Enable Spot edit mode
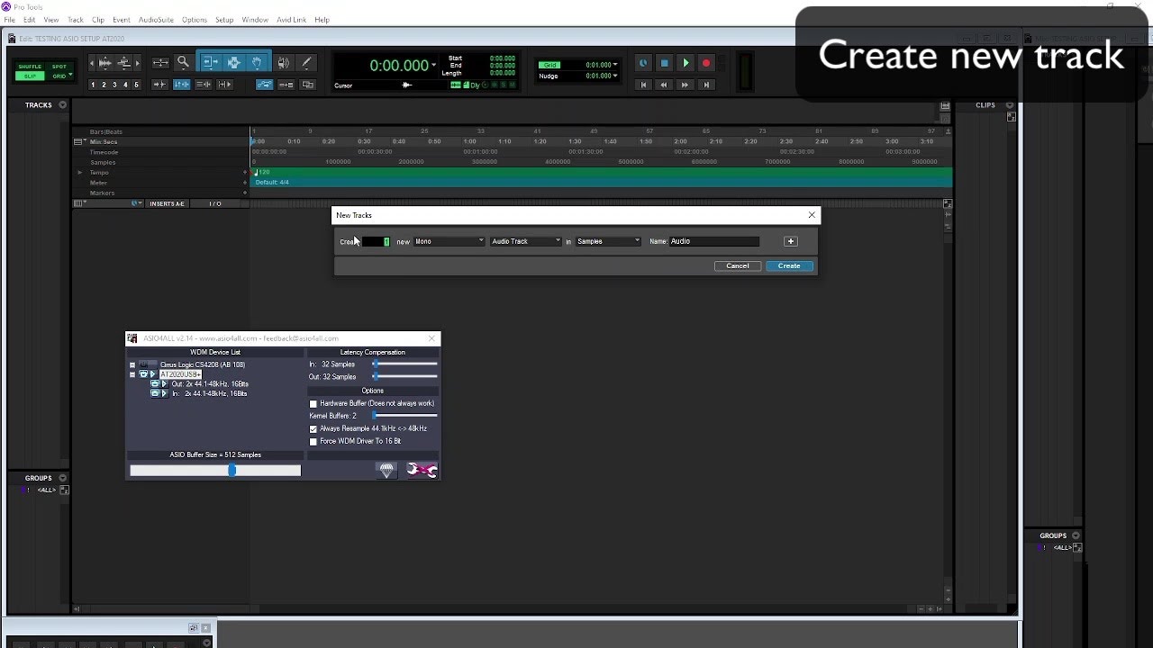 (x=59, y=67)
